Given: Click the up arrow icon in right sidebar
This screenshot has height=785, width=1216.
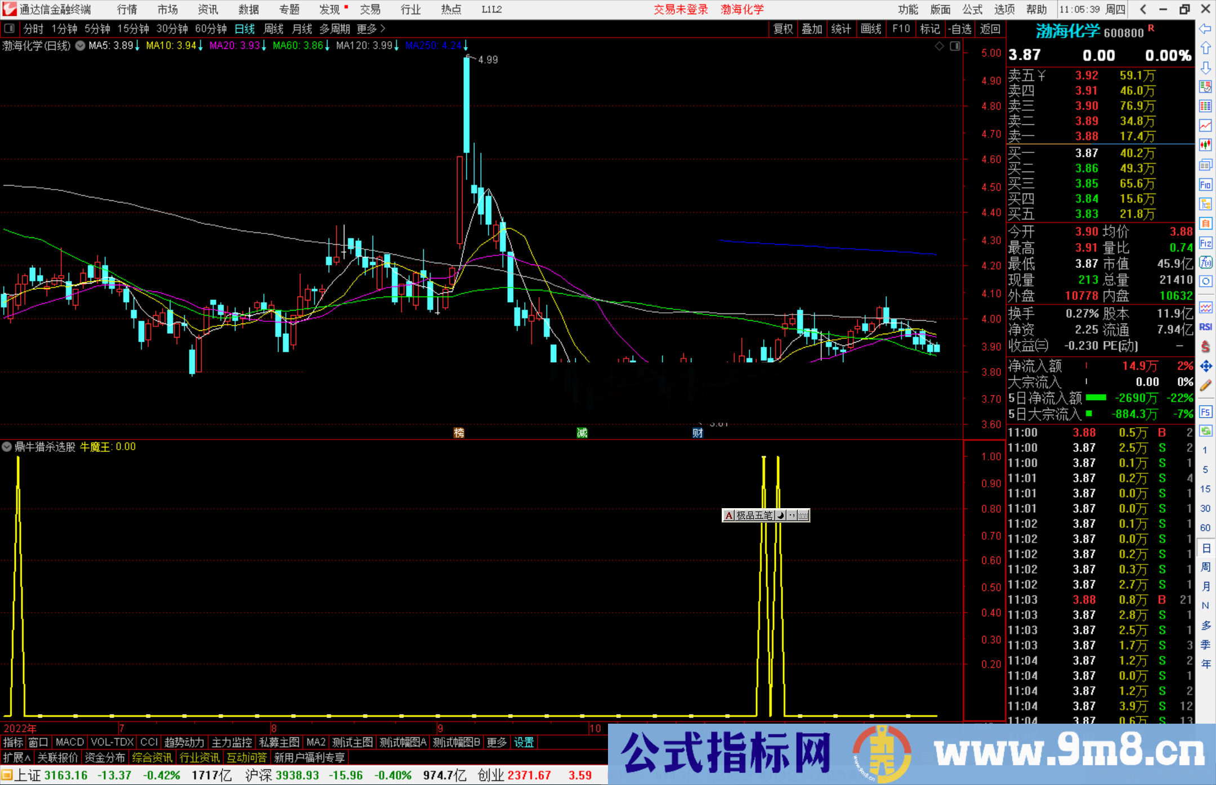Looking at the screenshot, I should pyautogui.click(x=1205, y=48).
